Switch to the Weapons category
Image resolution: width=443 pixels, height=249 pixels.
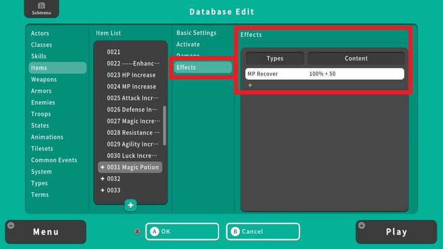coord(44,80)
